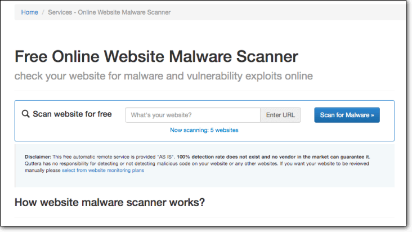
Task: Click the magnifying glass search icon
Action: point(25,114)
